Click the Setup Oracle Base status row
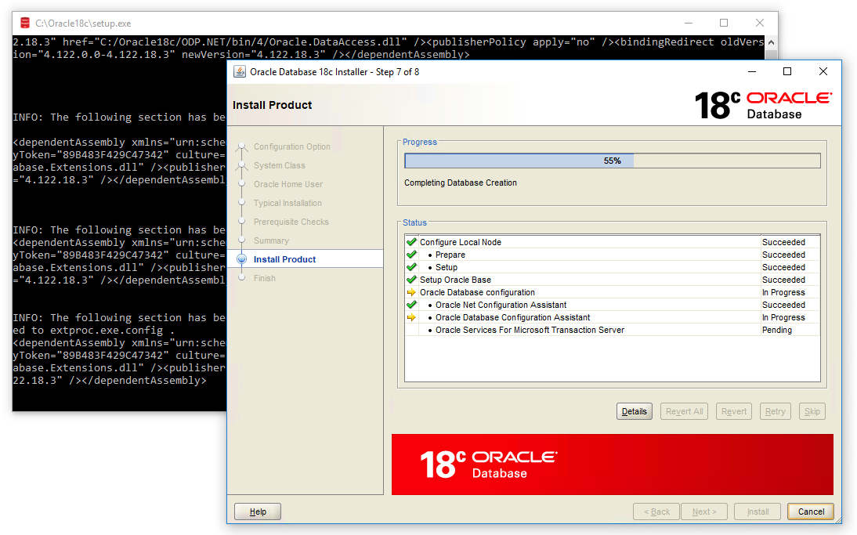 pos(612,280)
